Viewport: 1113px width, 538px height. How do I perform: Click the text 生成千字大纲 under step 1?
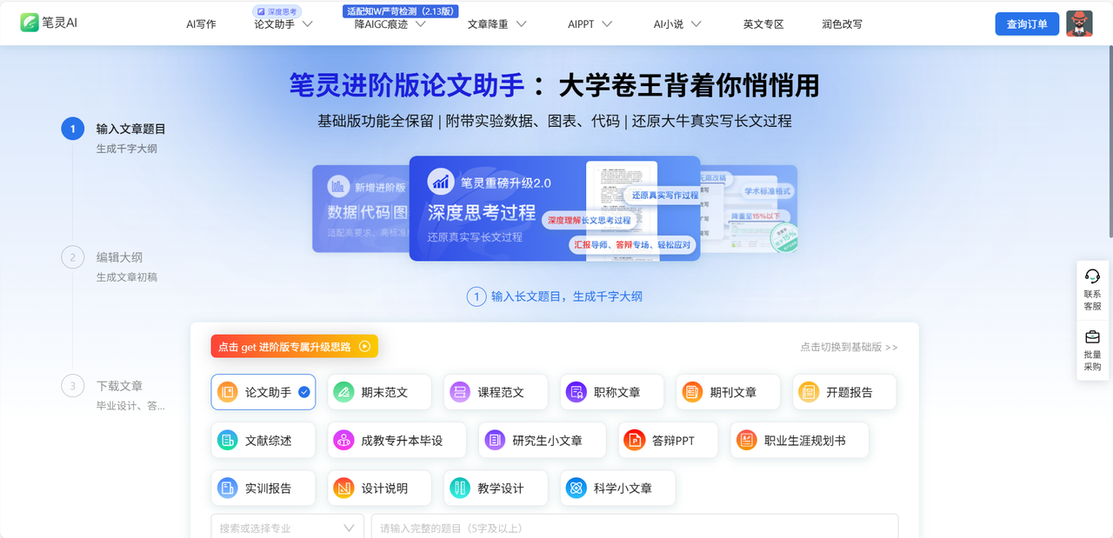pos(126,149)
